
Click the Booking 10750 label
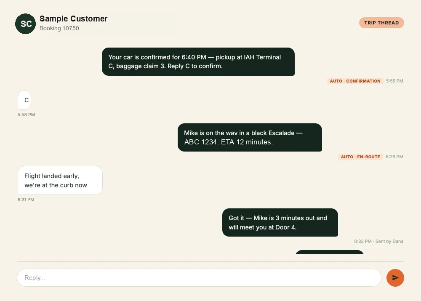pyautogui.click(x=59, y=28)
